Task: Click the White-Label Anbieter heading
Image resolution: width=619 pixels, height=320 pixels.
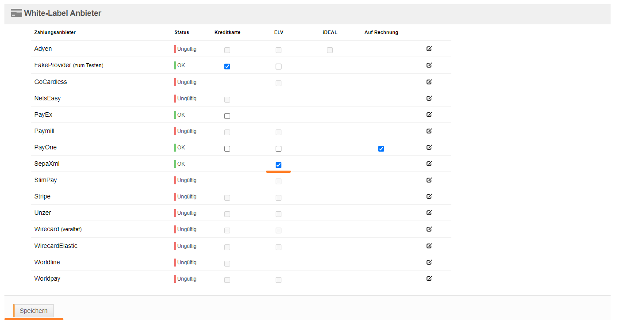Action: tap(62, 13)
